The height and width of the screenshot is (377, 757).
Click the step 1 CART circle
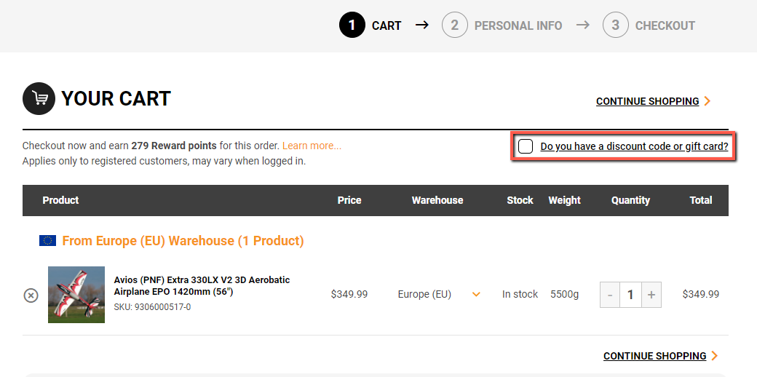[x=352, y=25]
